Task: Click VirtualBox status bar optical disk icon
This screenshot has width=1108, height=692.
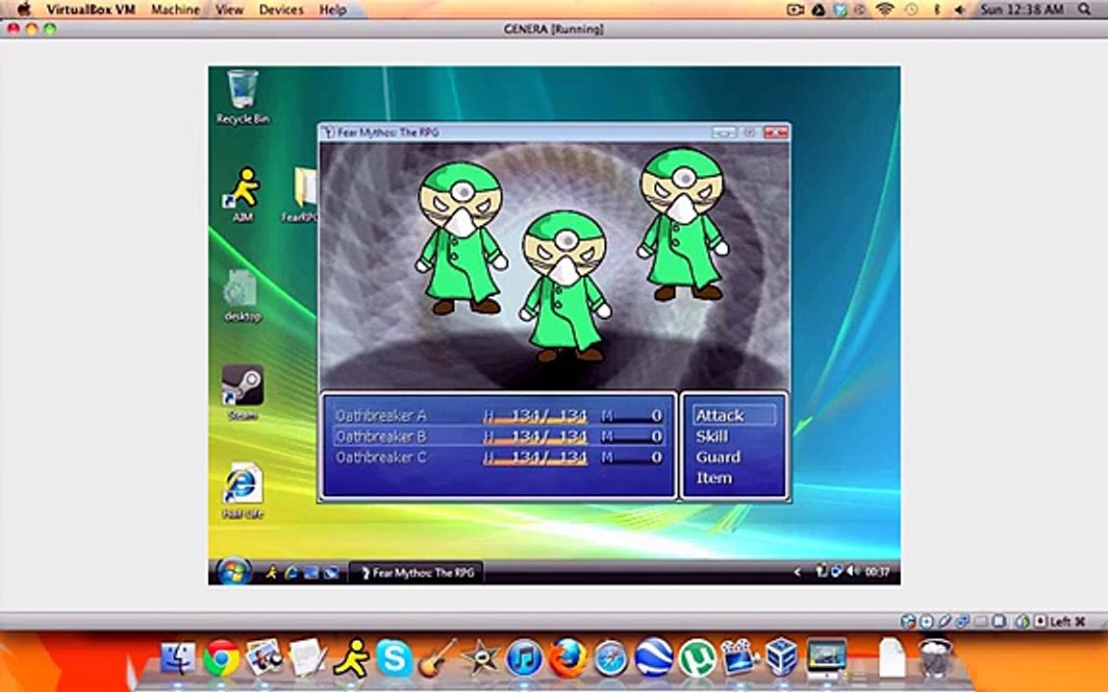Action: pos(925,622)
